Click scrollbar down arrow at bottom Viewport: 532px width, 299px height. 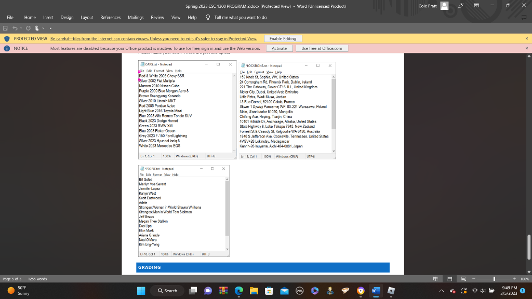(529, 272)
